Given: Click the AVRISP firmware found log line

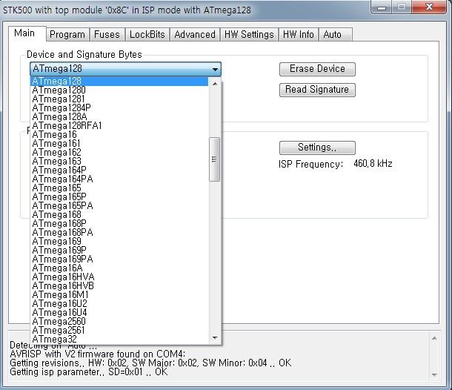Looking at the screenshot, I should click(97, 354).
